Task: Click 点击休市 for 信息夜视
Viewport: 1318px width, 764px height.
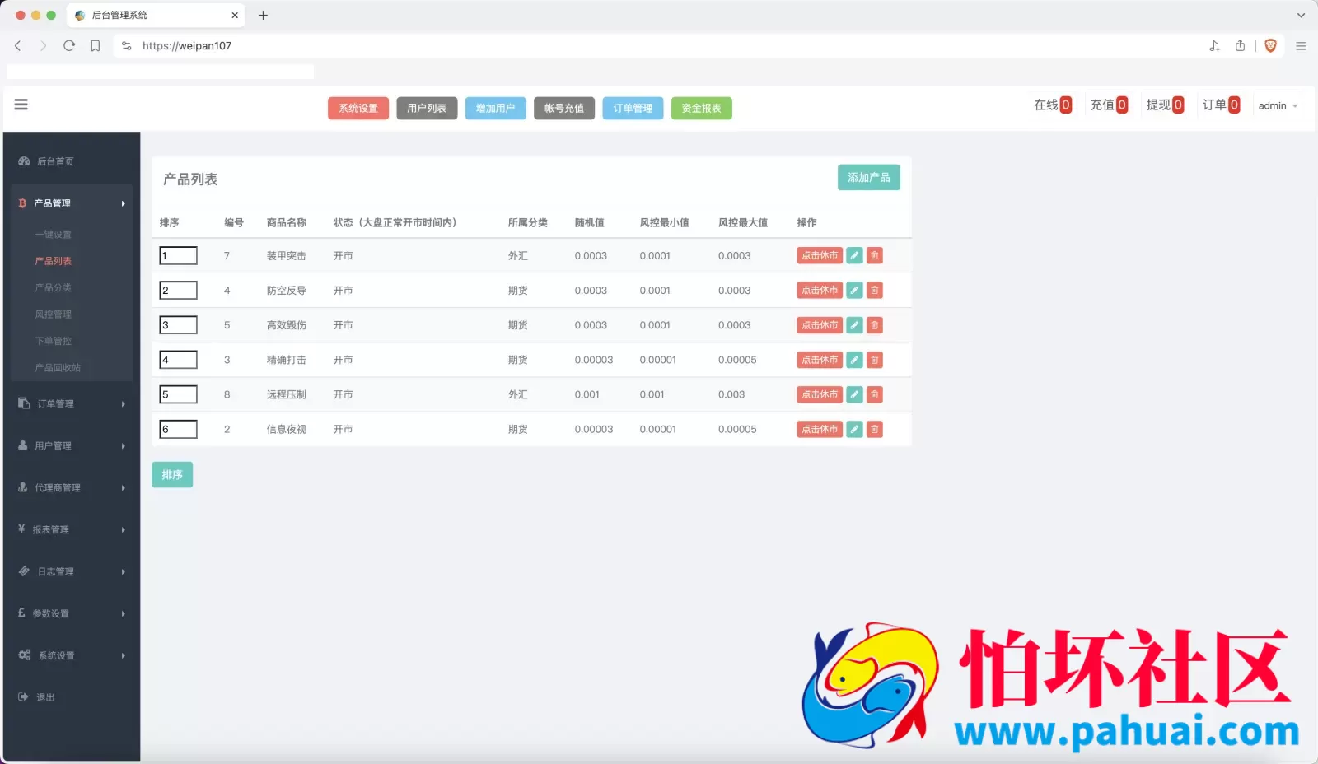Action: (x=820, y=429)
